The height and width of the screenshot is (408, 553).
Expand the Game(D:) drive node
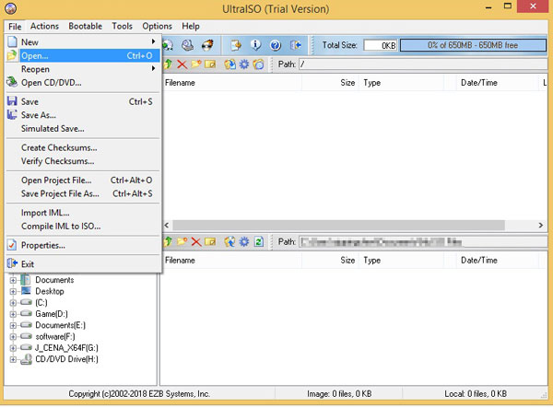tap(13, 314)
